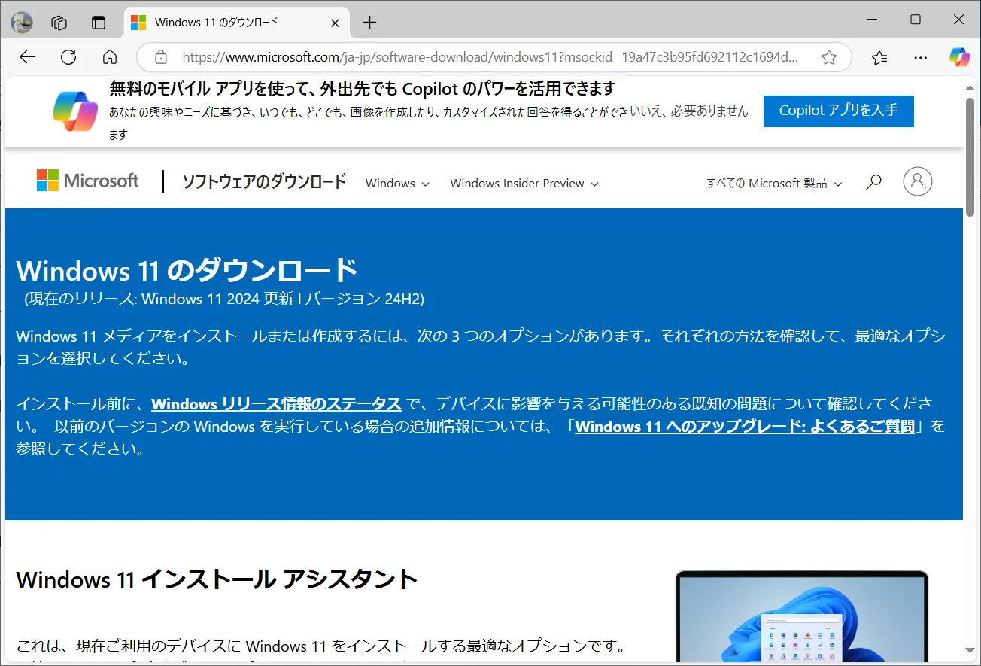Expand Windows Insider Preview dropdown
981x666 pixels.
click(524, 183)
